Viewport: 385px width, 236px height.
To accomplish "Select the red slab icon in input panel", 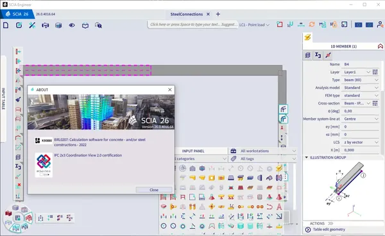I will click(164, 206).
